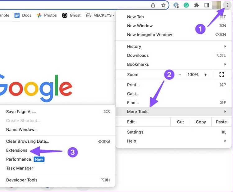Open a New Incognito Window
Viewport: 233px width, 192px height.
[x=174, y=34]
